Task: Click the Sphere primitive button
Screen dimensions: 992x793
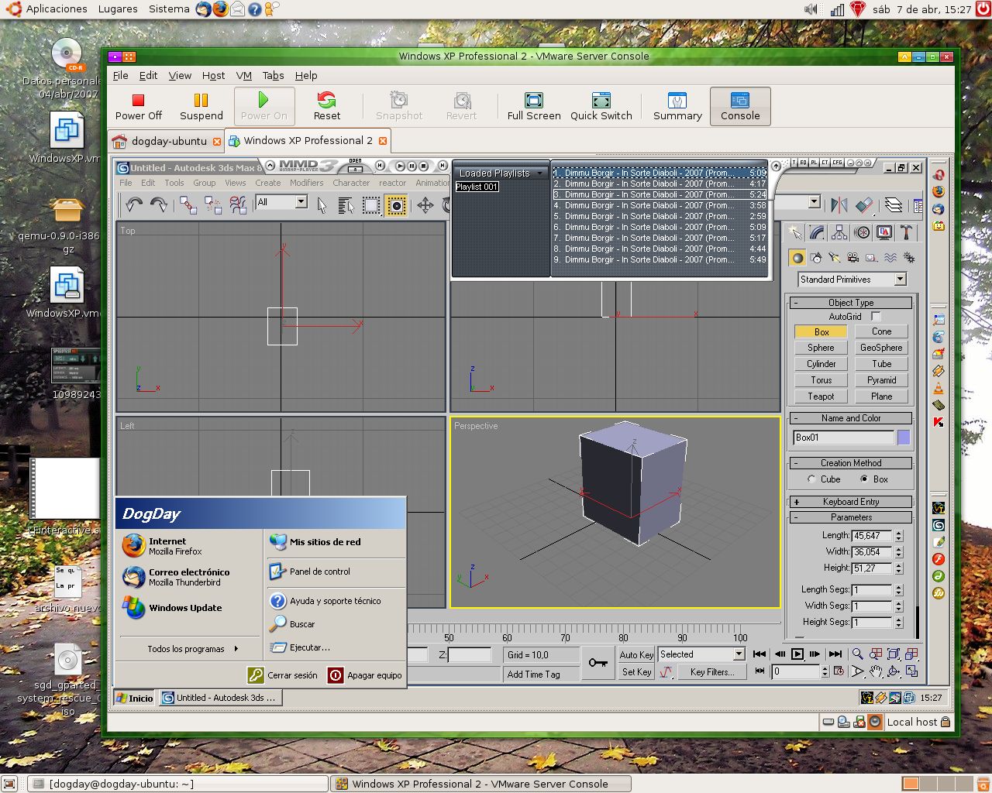Action: (821, 348)
